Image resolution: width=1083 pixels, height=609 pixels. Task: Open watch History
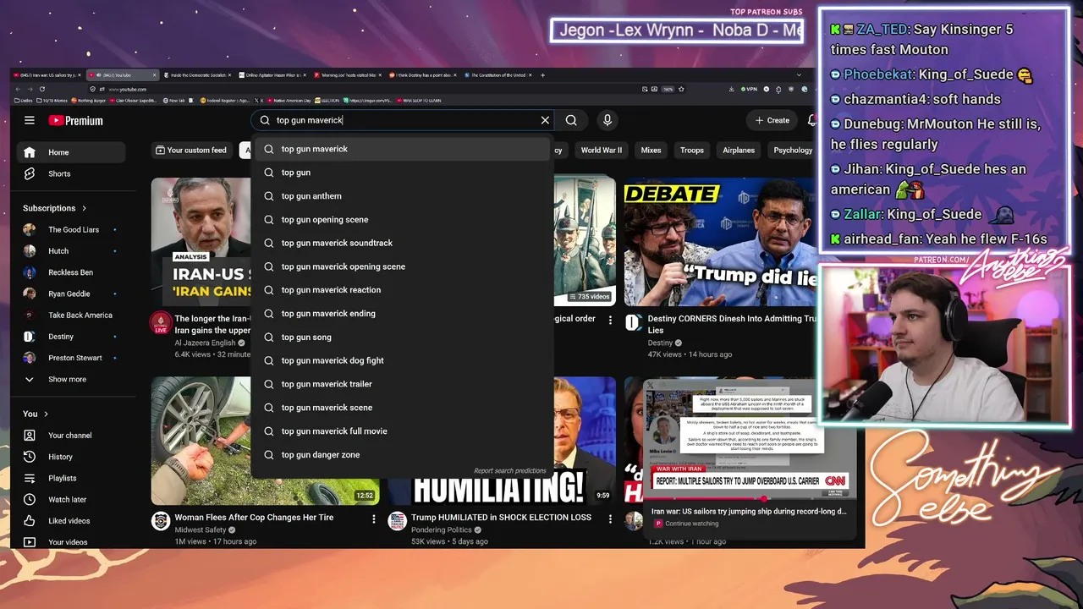pyautogui.click(x=71, y=457)
